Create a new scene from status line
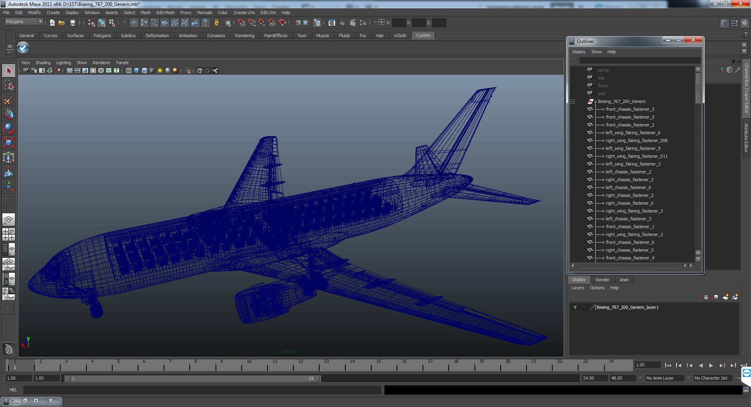The height and width of the screenshot is (407, 751). pyautogui.click(x=52, y=23)
